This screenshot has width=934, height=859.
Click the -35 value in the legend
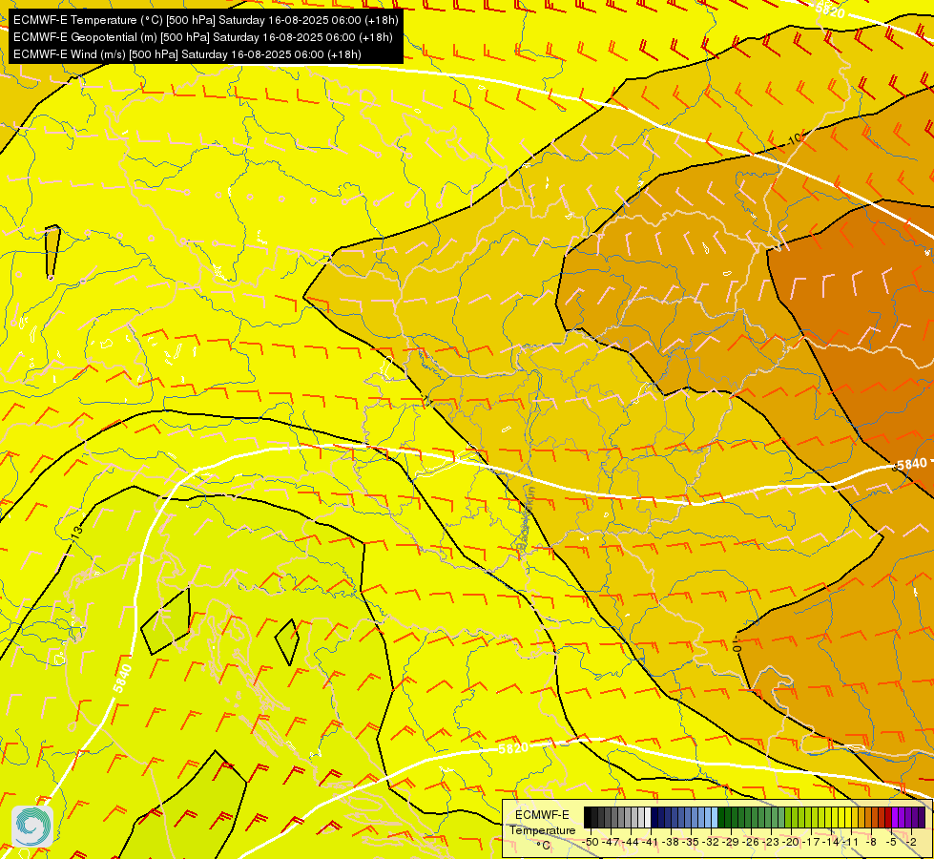(x=692, y=842)
